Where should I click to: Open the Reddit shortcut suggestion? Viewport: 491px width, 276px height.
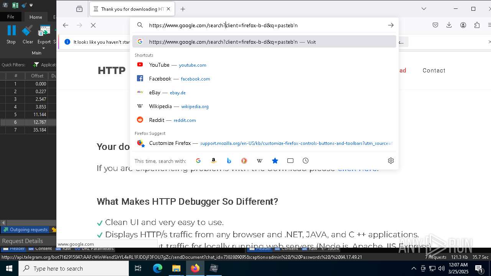pos(264,120)
